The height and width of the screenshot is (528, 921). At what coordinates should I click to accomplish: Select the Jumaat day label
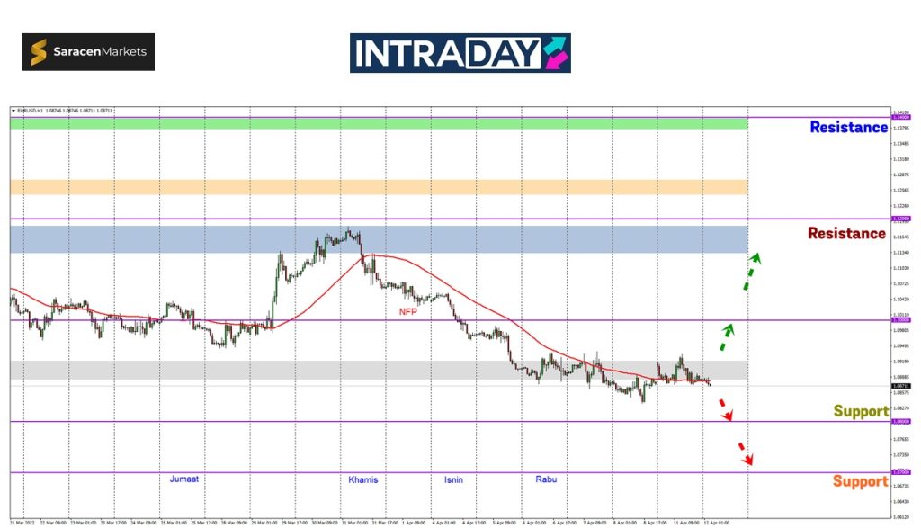point(184,479)
